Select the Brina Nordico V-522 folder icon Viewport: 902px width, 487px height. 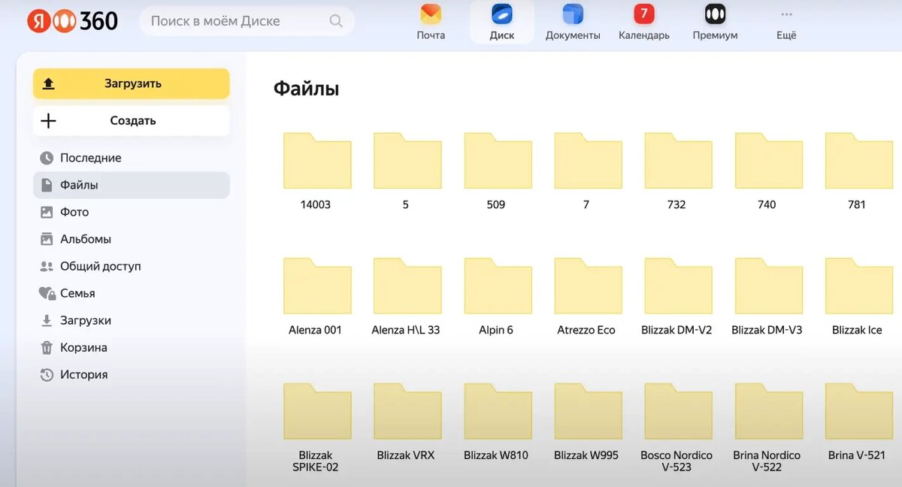768,411
